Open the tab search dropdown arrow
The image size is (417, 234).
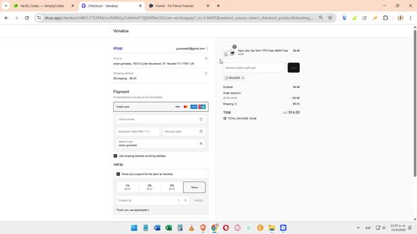coord(6,6)
